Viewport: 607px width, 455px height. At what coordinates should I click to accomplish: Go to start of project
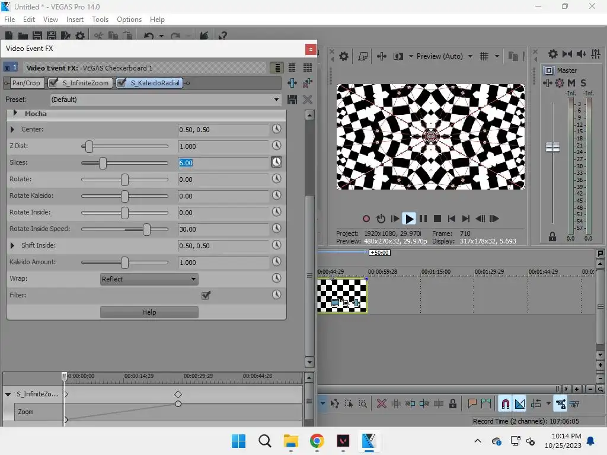(x=451, y=219)
